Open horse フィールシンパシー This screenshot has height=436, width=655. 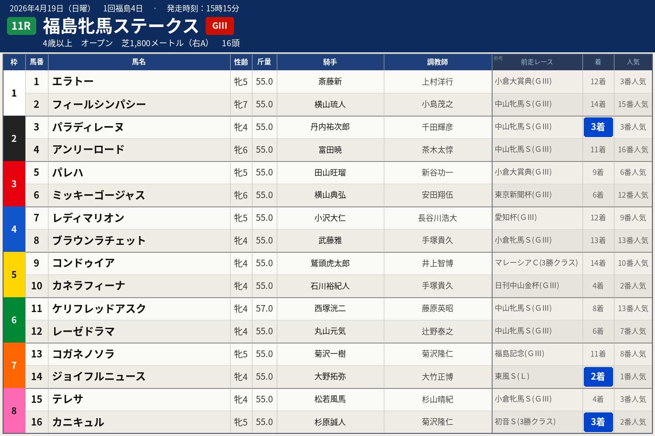click(99, 104)
